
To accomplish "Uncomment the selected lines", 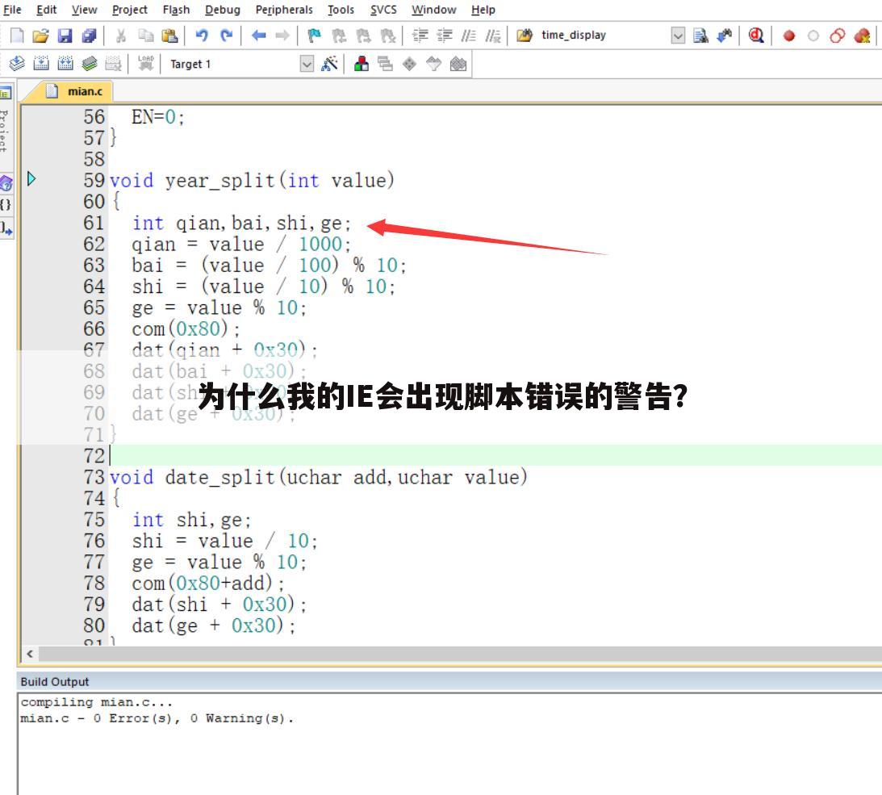I will pos(493,36).
